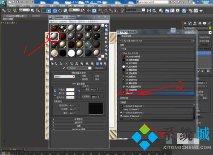
Task: Toggle the Angle Snap button
Action: (106, 11)
